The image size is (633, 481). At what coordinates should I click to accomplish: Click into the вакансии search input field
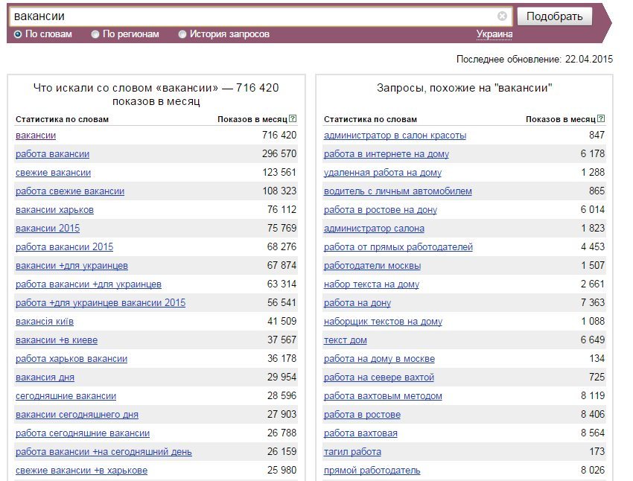pos(255,16)
